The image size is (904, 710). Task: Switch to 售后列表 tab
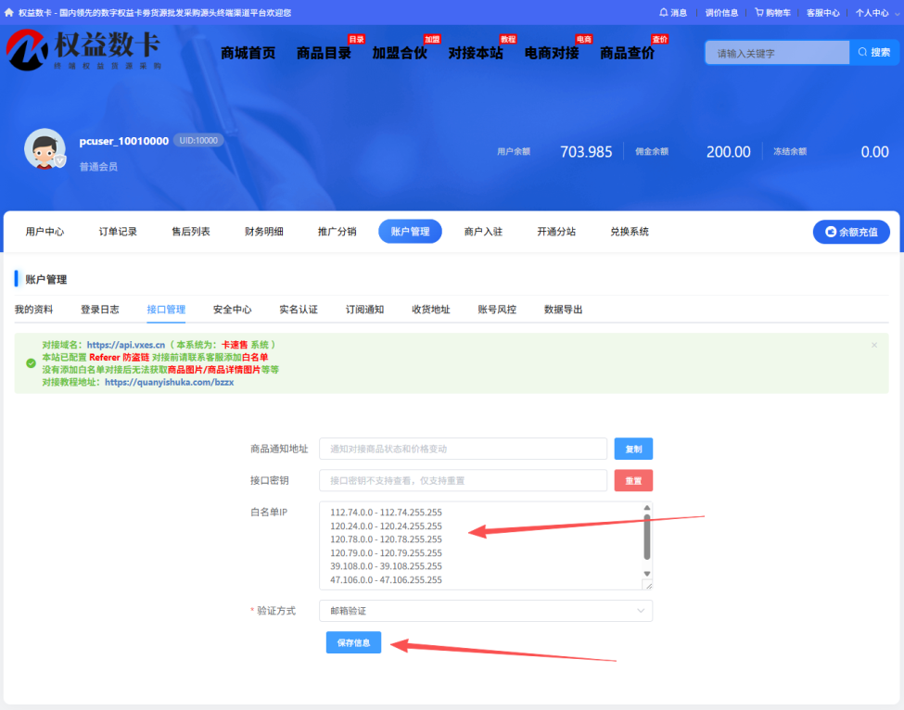click(191, 231)
